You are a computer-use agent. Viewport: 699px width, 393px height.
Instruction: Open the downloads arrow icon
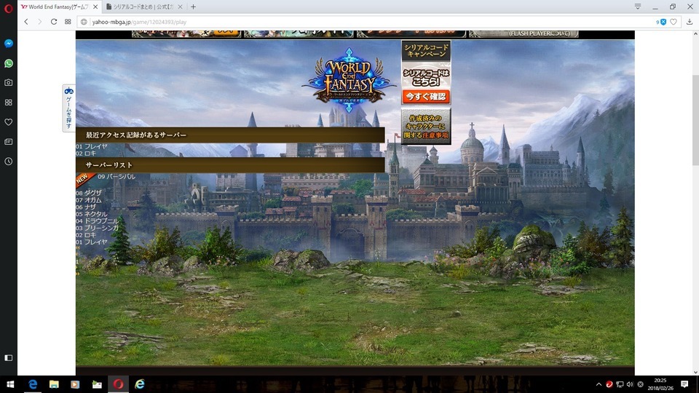(690, 22)
